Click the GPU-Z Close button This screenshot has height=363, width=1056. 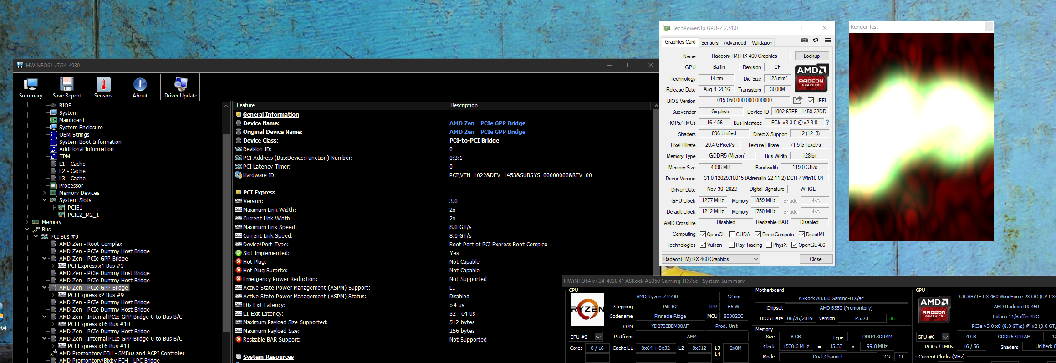point(816,259)
